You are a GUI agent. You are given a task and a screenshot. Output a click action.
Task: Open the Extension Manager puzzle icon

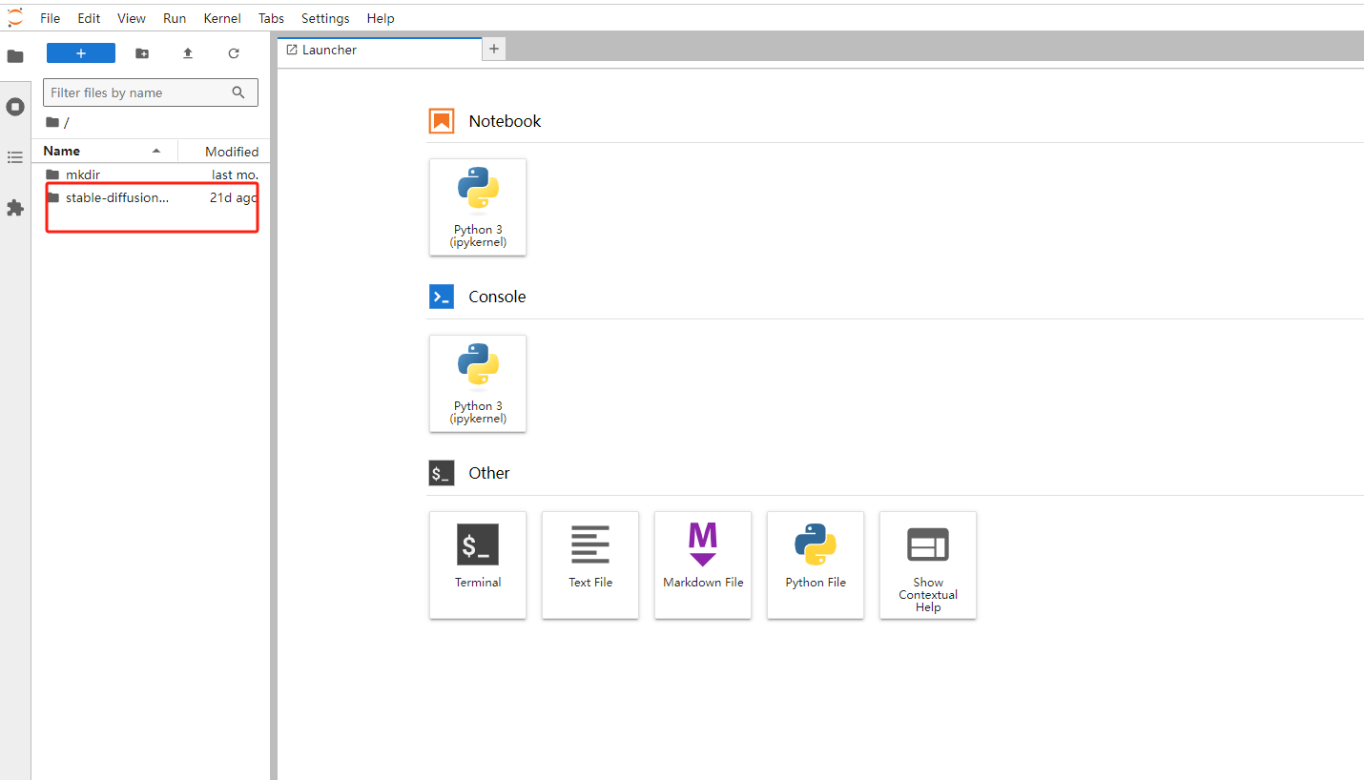click(x=15, y=208)
